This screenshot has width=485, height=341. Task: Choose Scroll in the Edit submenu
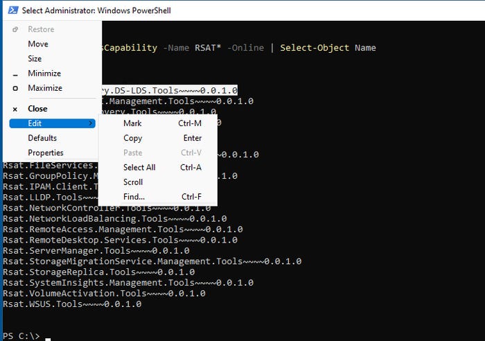pos(158,182)
